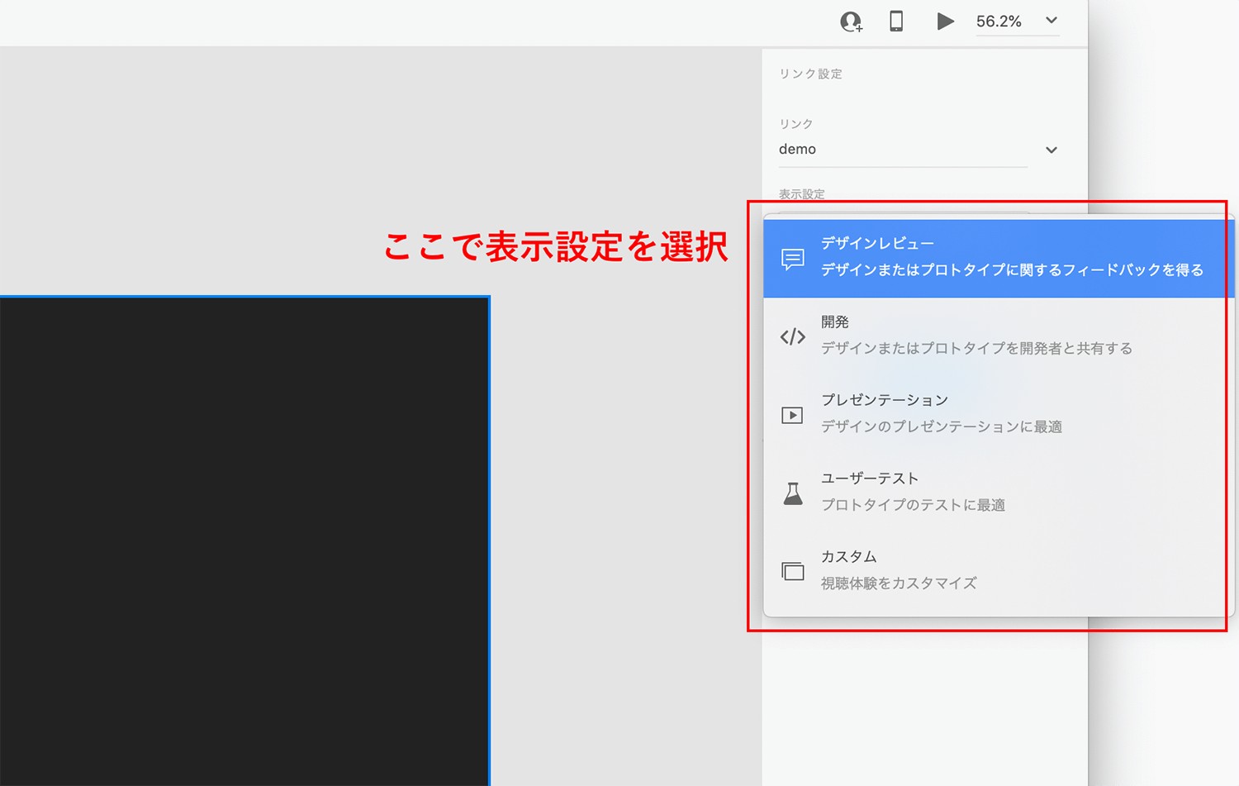Click description デザインまたはプロトタイプを開発者と共有する

tap(976, 349)
